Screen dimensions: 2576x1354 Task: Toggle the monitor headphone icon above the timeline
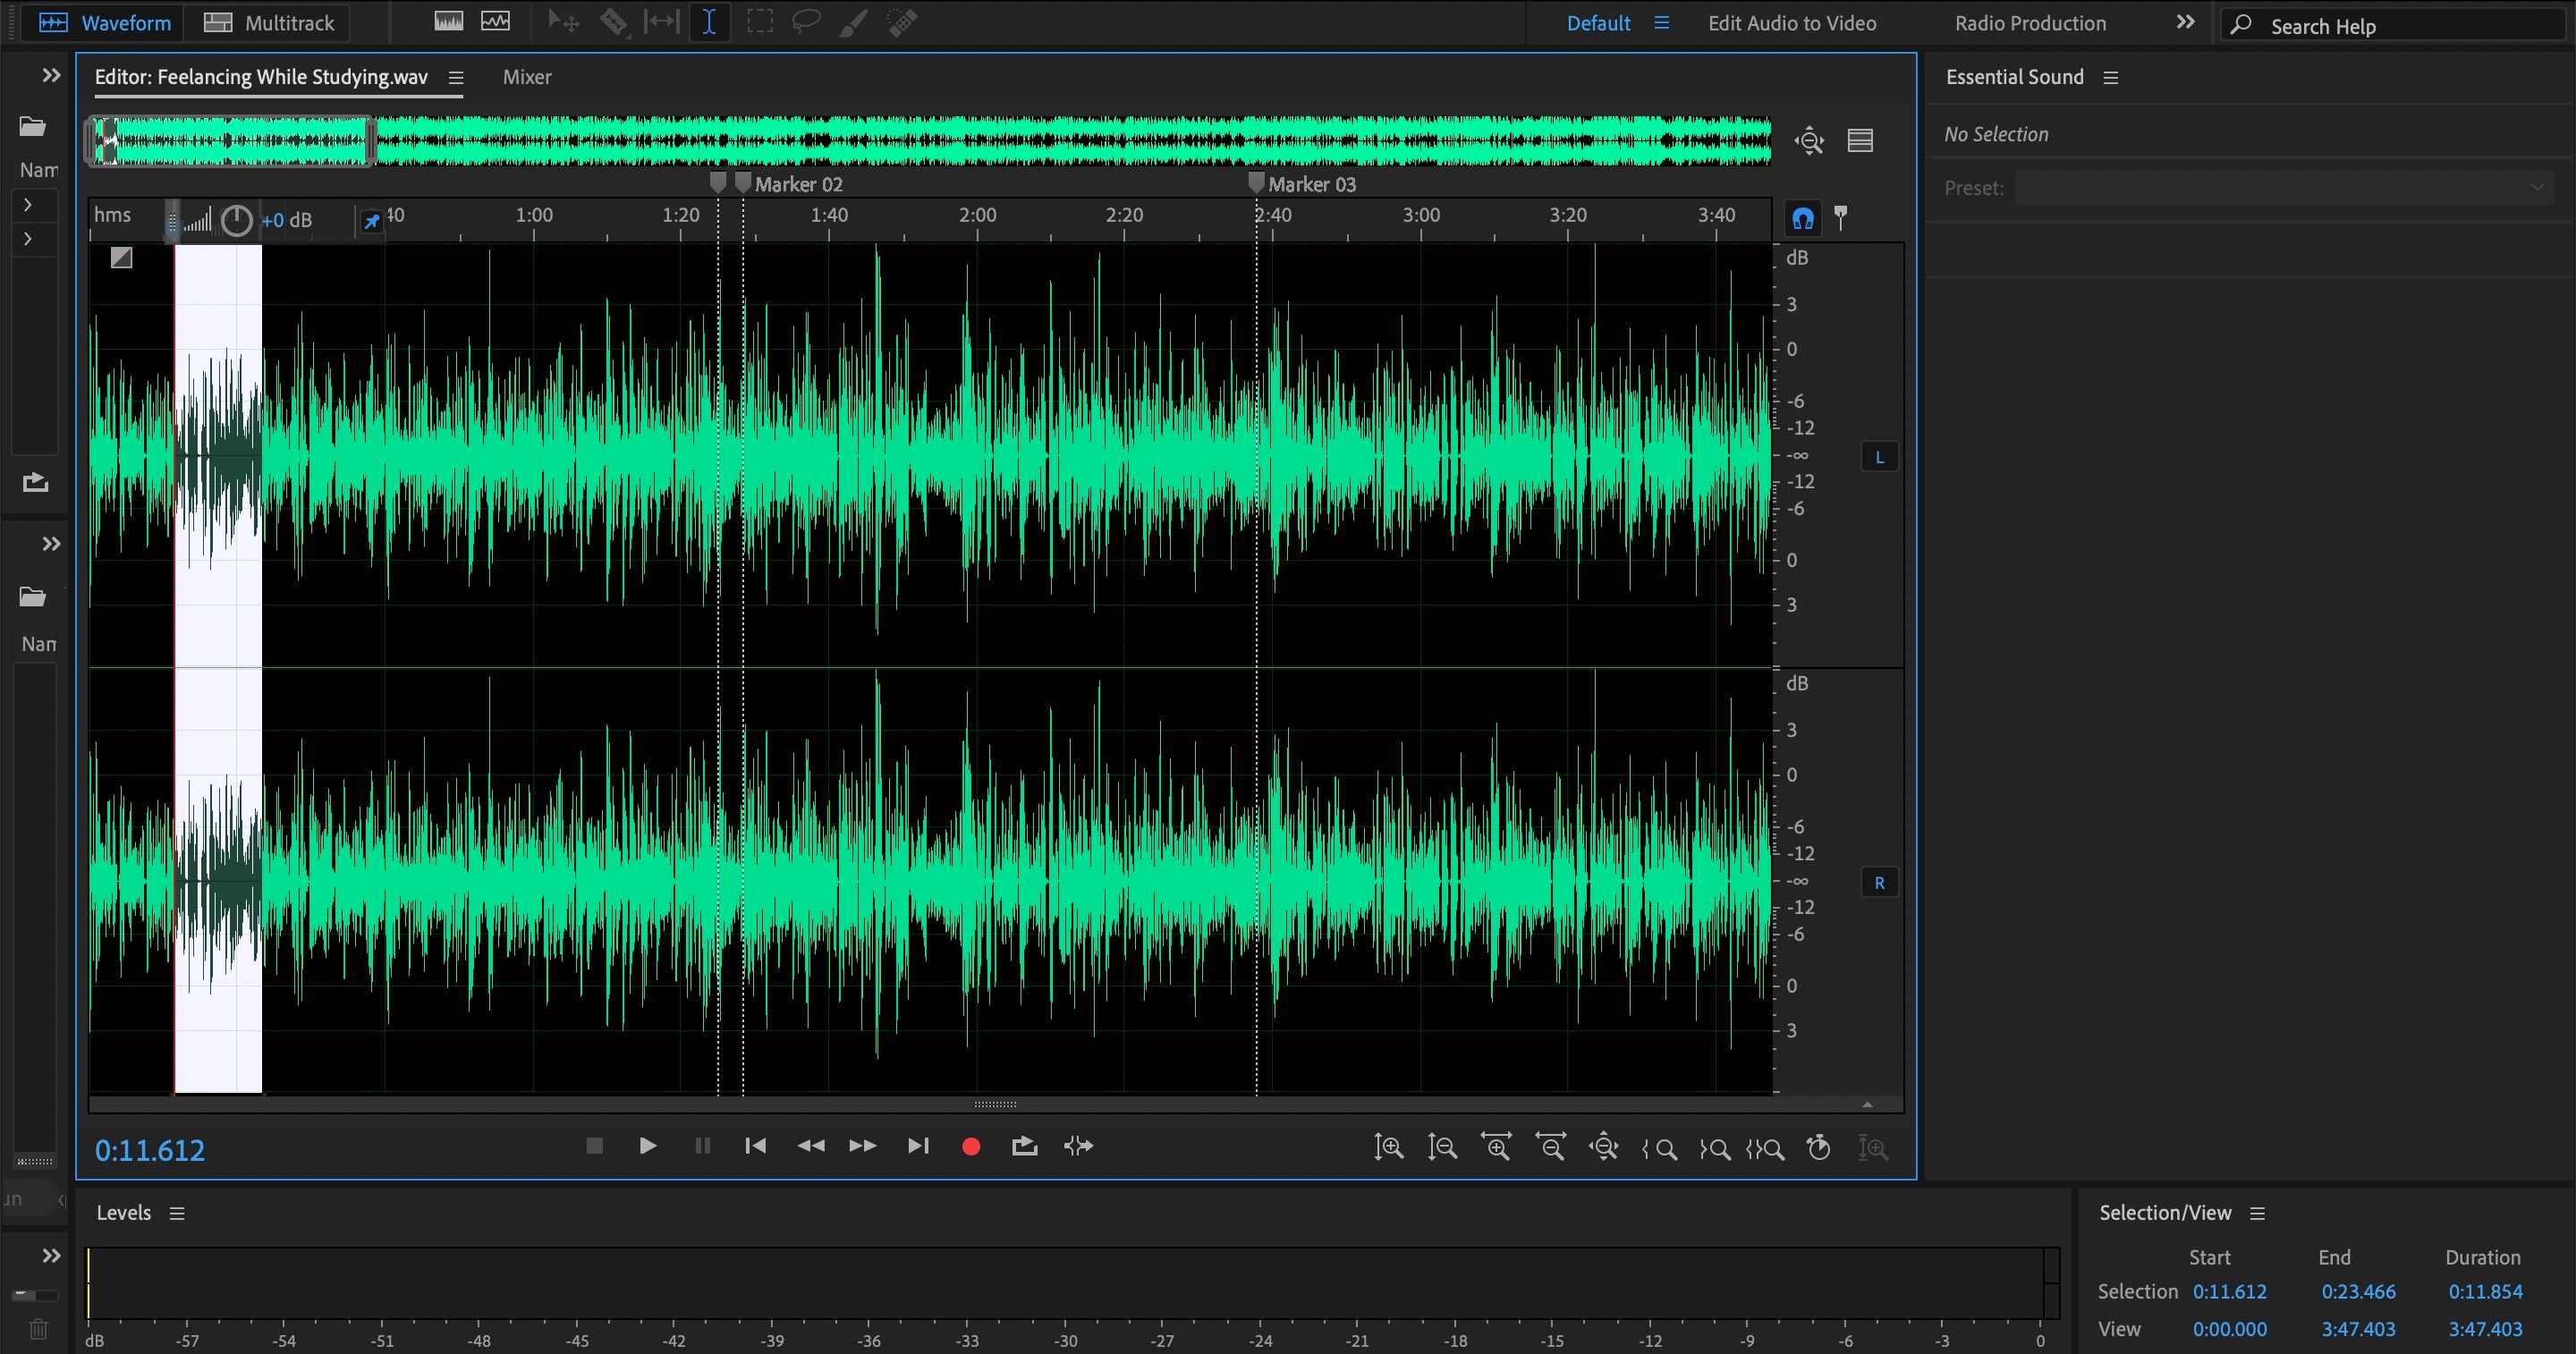(x=1803, y=217)
